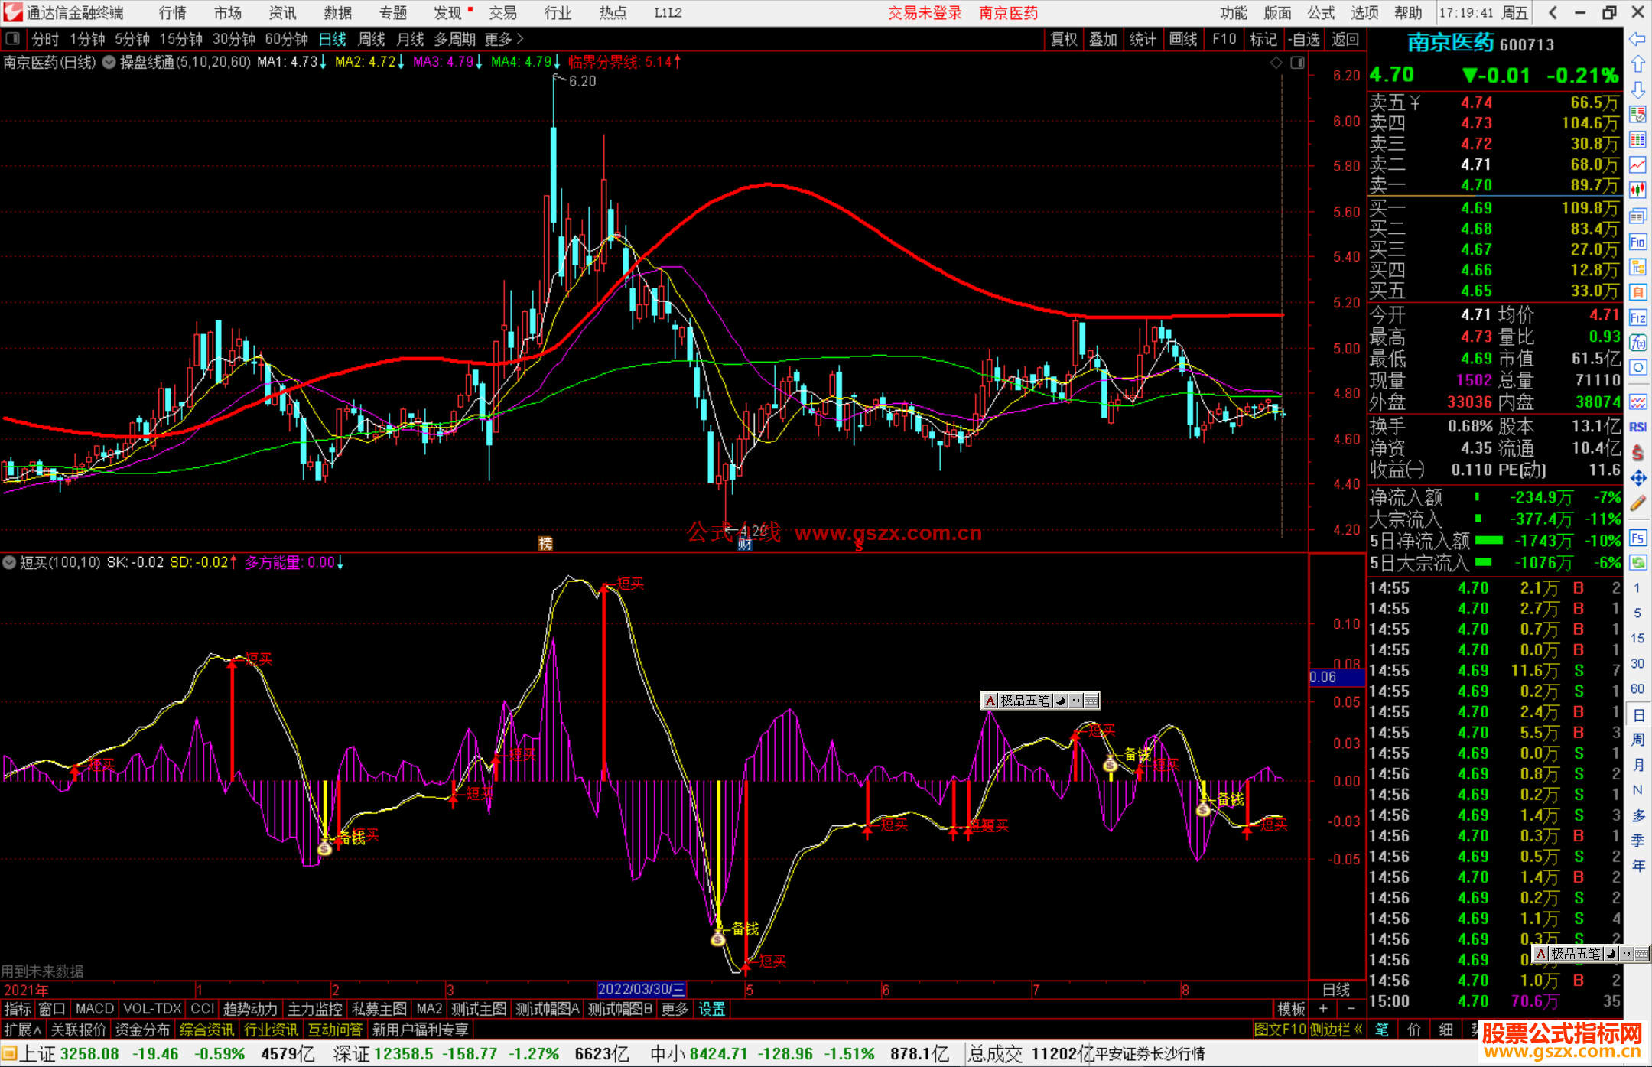Select the 周 weekly period in sidebar
Screen dimensions: 1652x1067
1637,740
